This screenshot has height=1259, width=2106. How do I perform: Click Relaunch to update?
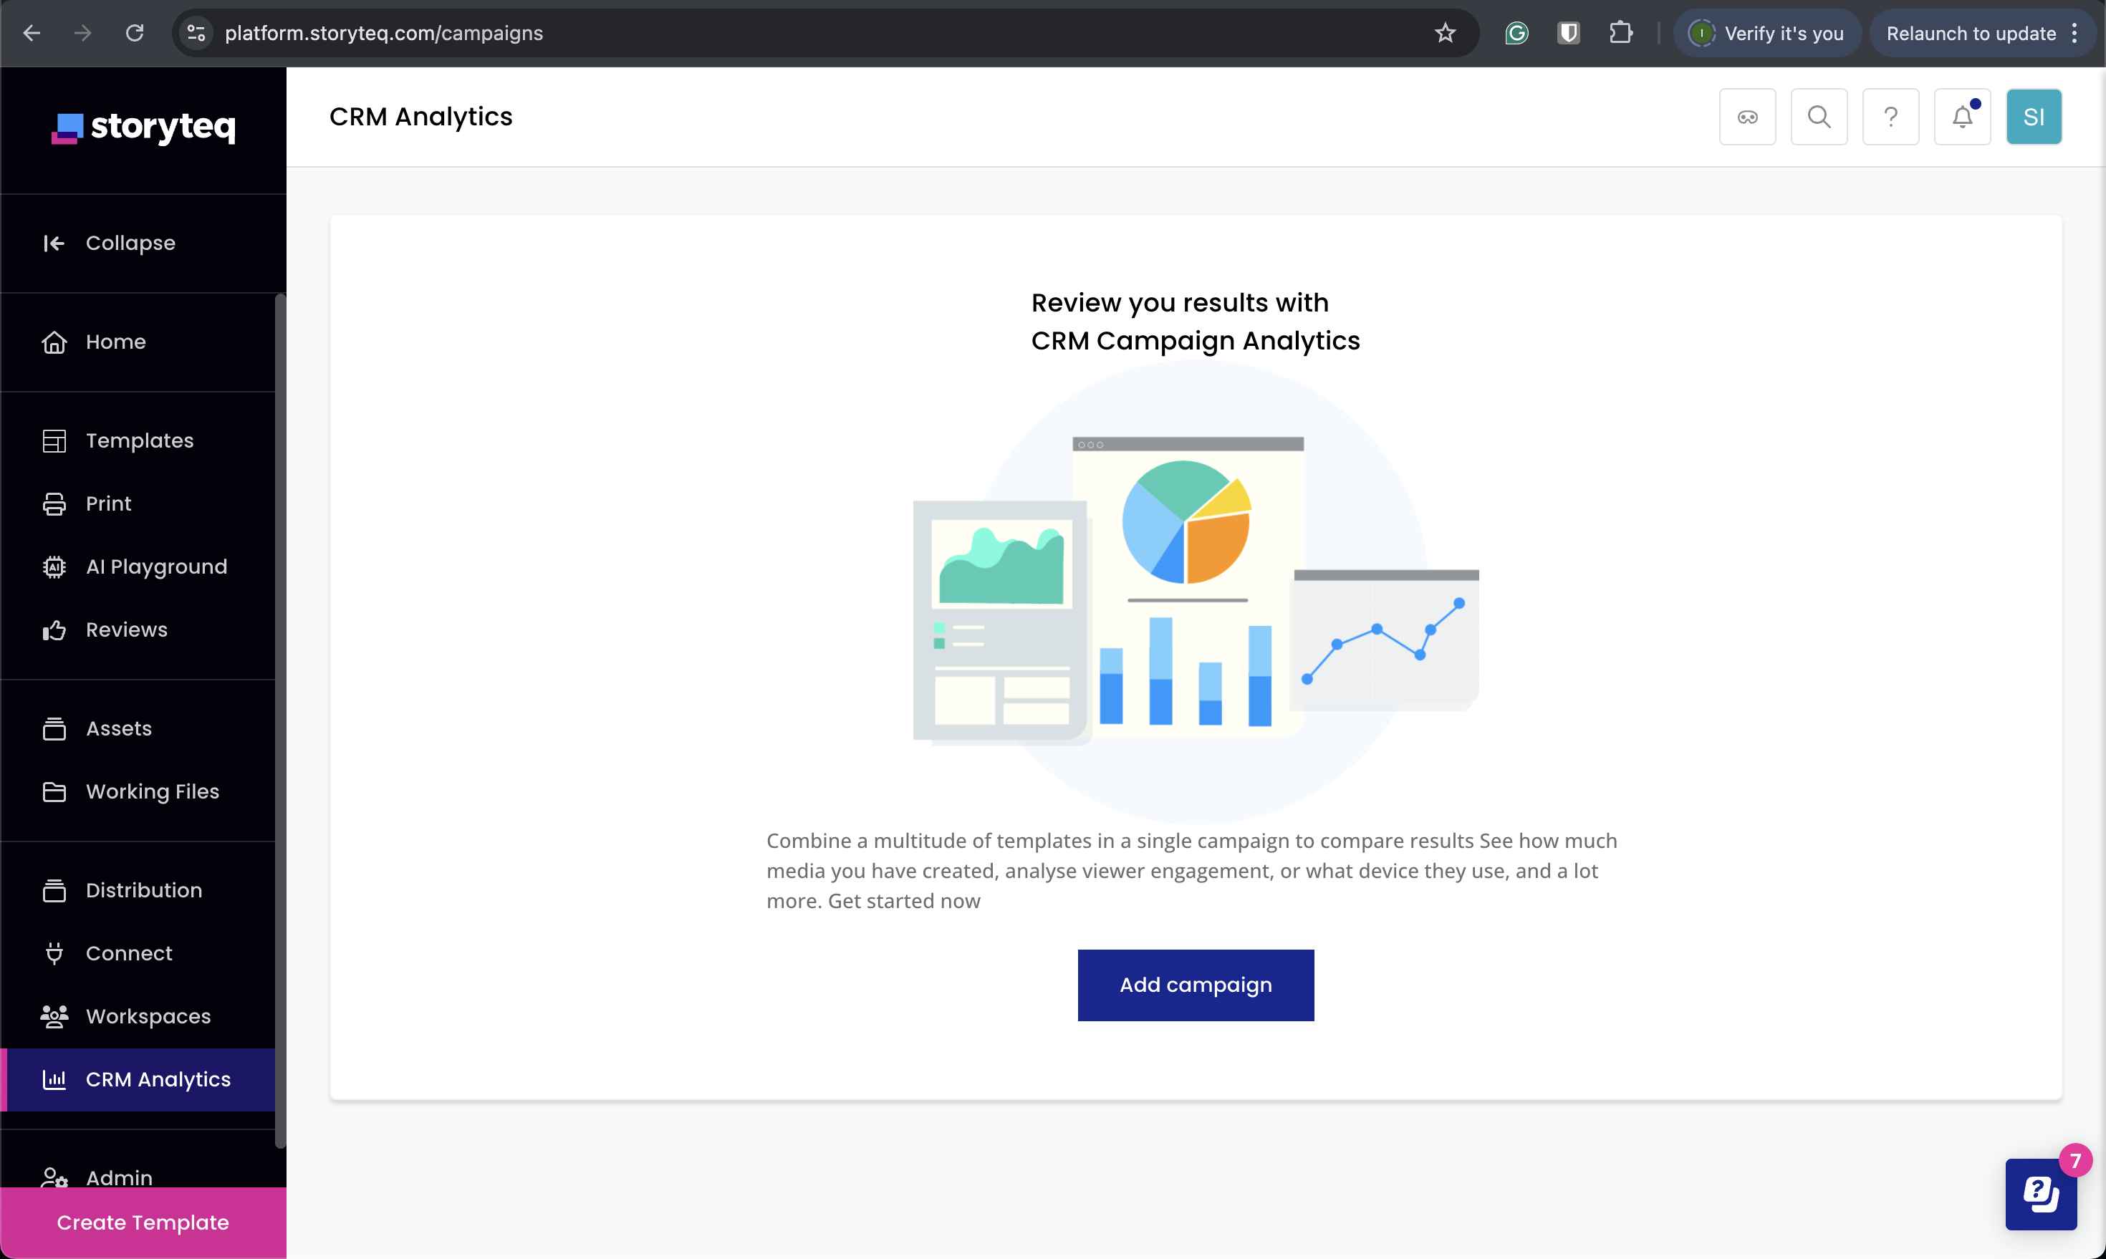tap(1970, 33)
